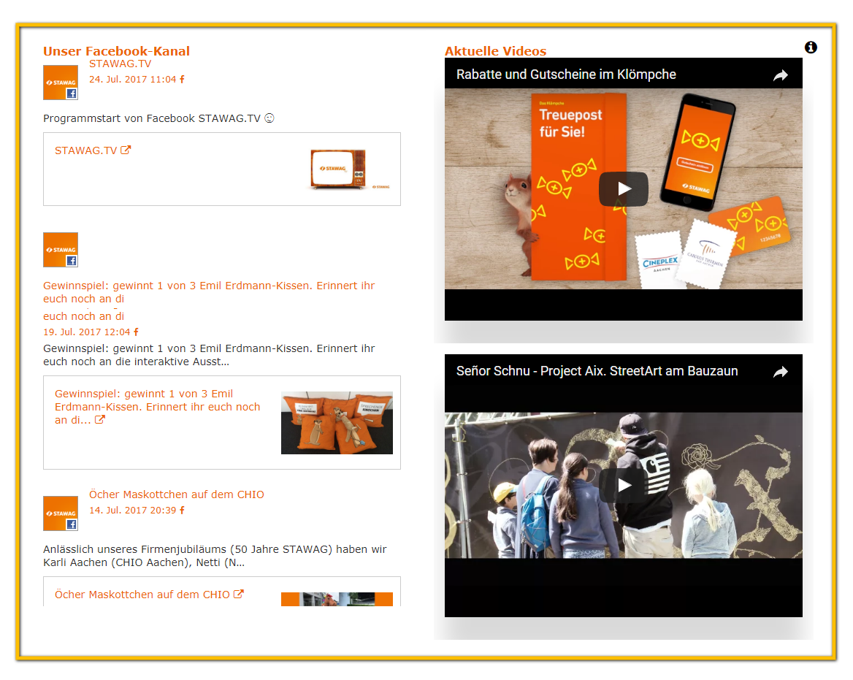Play the Rabatte und Gutscheine im Klömpche video
The width and height of the screenshot is (853, 680).
click(623, 188)
